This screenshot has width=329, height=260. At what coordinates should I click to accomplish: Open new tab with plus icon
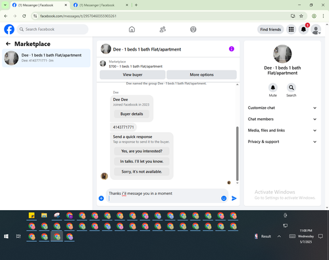(136, 5)
